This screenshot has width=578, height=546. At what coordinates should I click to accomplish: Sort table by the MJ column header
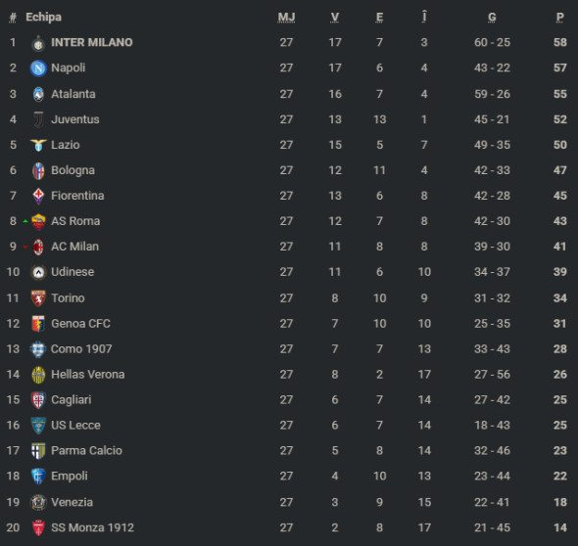tap(286, 18)
